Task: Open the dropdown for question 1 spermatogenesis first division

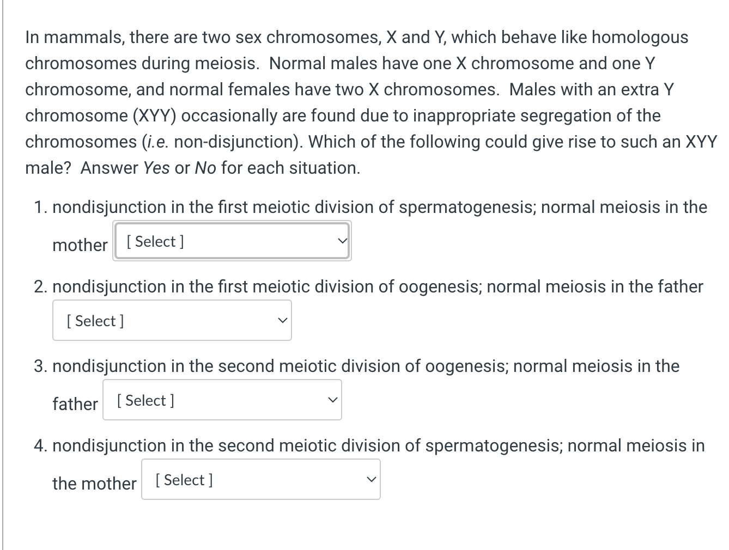Action: [x=232, y=241]
